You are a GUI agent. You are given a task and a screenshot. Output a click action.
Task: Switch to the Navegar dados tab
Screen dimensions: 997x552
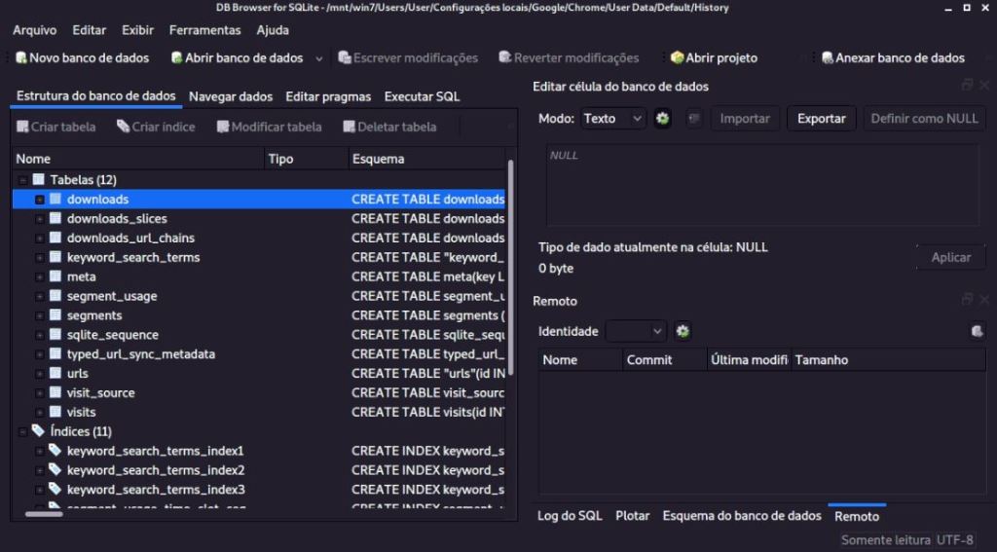[231, 96]
